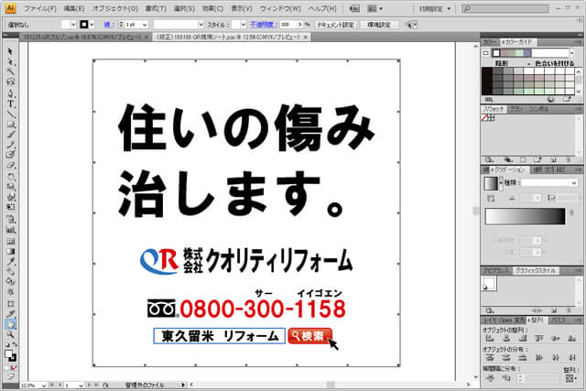The height and width of the screenshot is (391, 586).
Task: Click horizontal align left icon in 整列 panel
Action: [490, 338]
